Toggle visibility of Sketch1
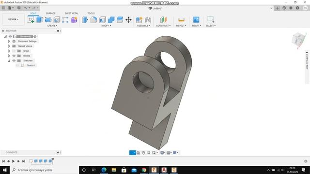The width and height of the screenshot is (310, 174). [x=17, y=65]
